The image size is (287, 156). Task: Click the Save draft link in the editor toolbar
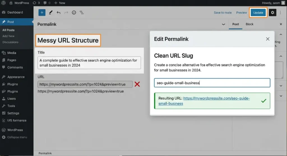[223, 13]
